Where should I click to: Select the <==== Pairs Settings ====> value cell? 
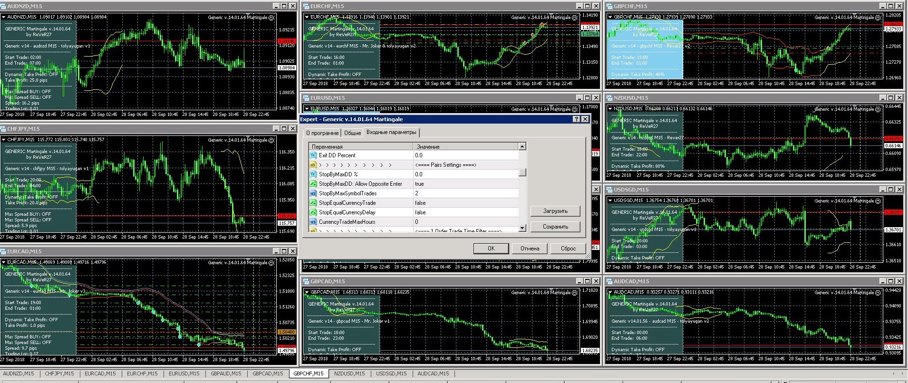point(466,165)
